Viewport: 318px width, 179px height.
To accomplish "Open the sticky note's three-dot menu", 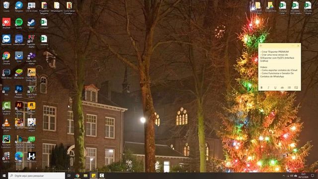I will coord(293,46).
